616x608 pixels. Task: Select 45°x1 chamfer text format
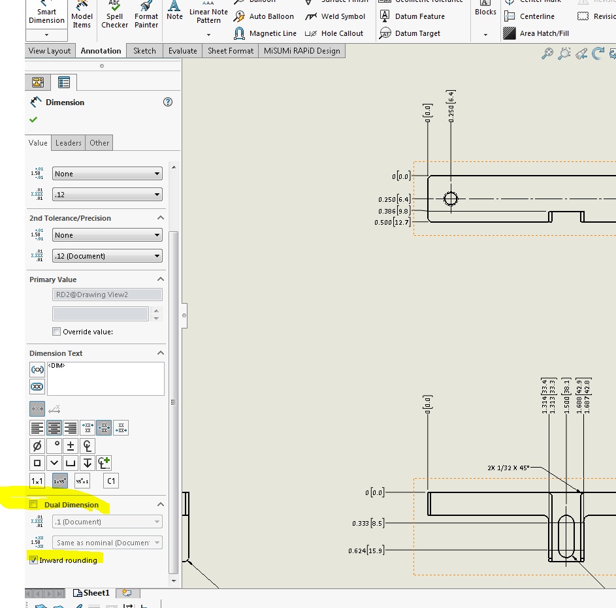(82, 481)
